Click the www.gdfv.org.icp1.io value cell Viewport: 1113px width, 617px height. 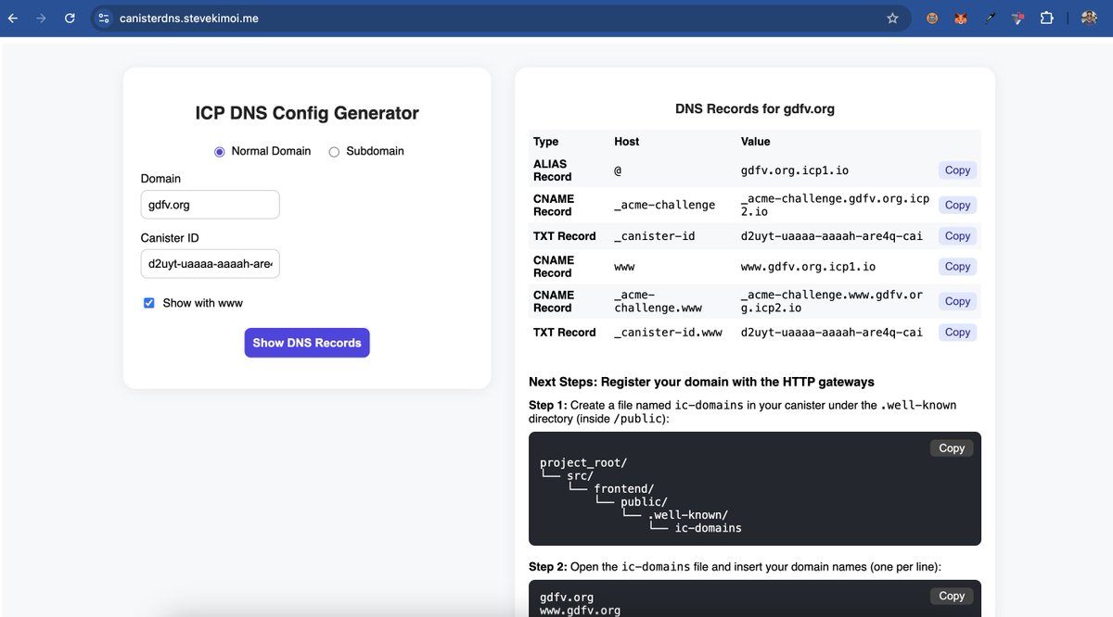coord(808,267)
